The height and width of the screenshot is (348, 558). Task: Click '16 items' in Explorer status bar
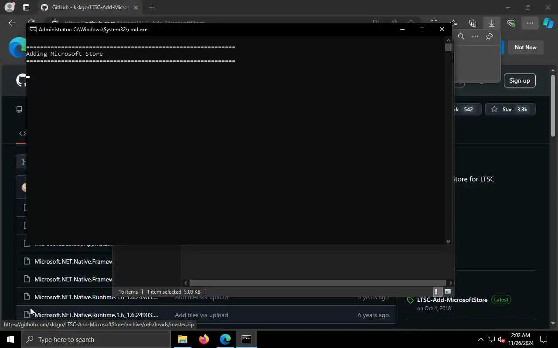[128, 292]
